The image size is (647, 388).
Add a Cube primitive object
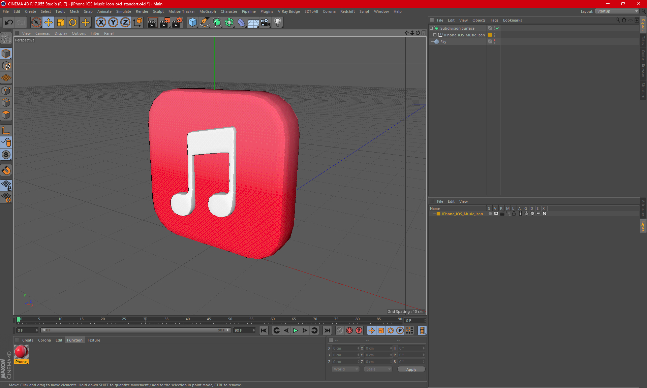(x=192, y=23)
